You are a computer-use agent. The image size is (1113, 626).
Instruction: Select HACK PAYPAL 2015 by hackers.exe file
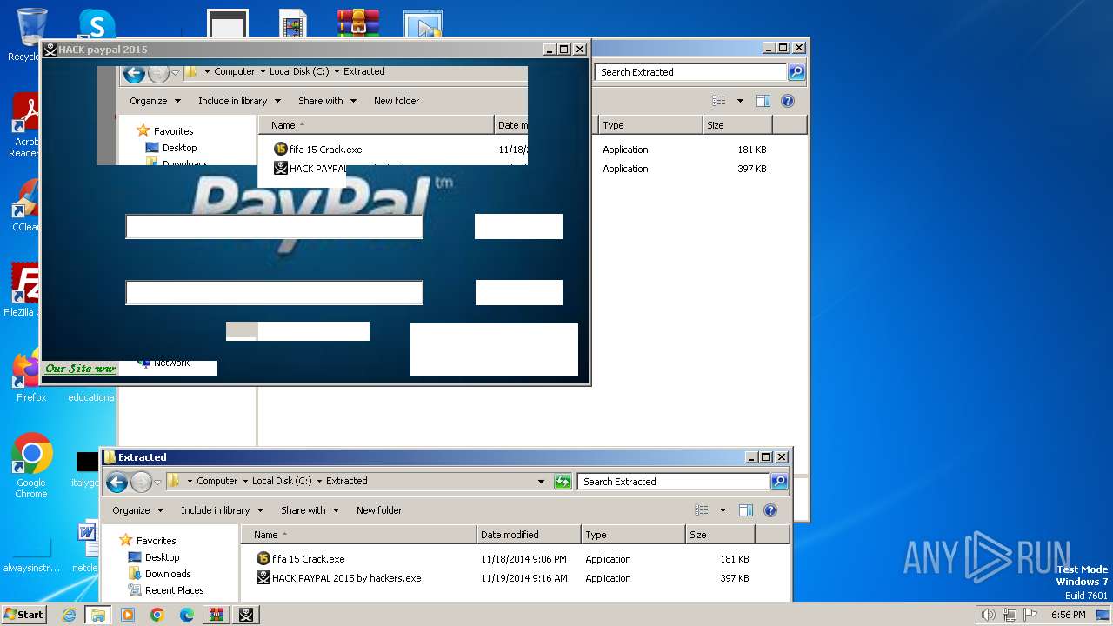(346, 578)
